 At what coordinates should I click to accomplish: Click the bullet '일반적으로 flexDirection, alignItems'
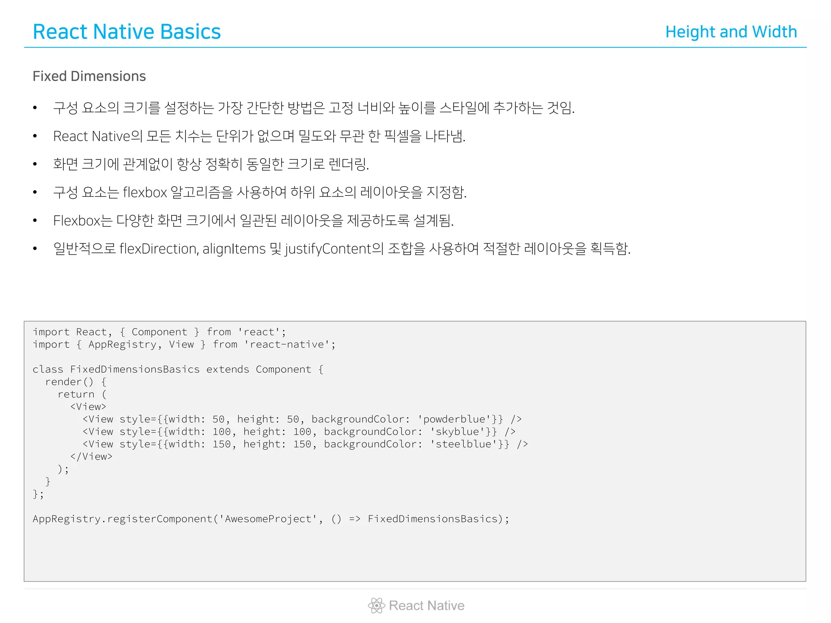[342, 248]
